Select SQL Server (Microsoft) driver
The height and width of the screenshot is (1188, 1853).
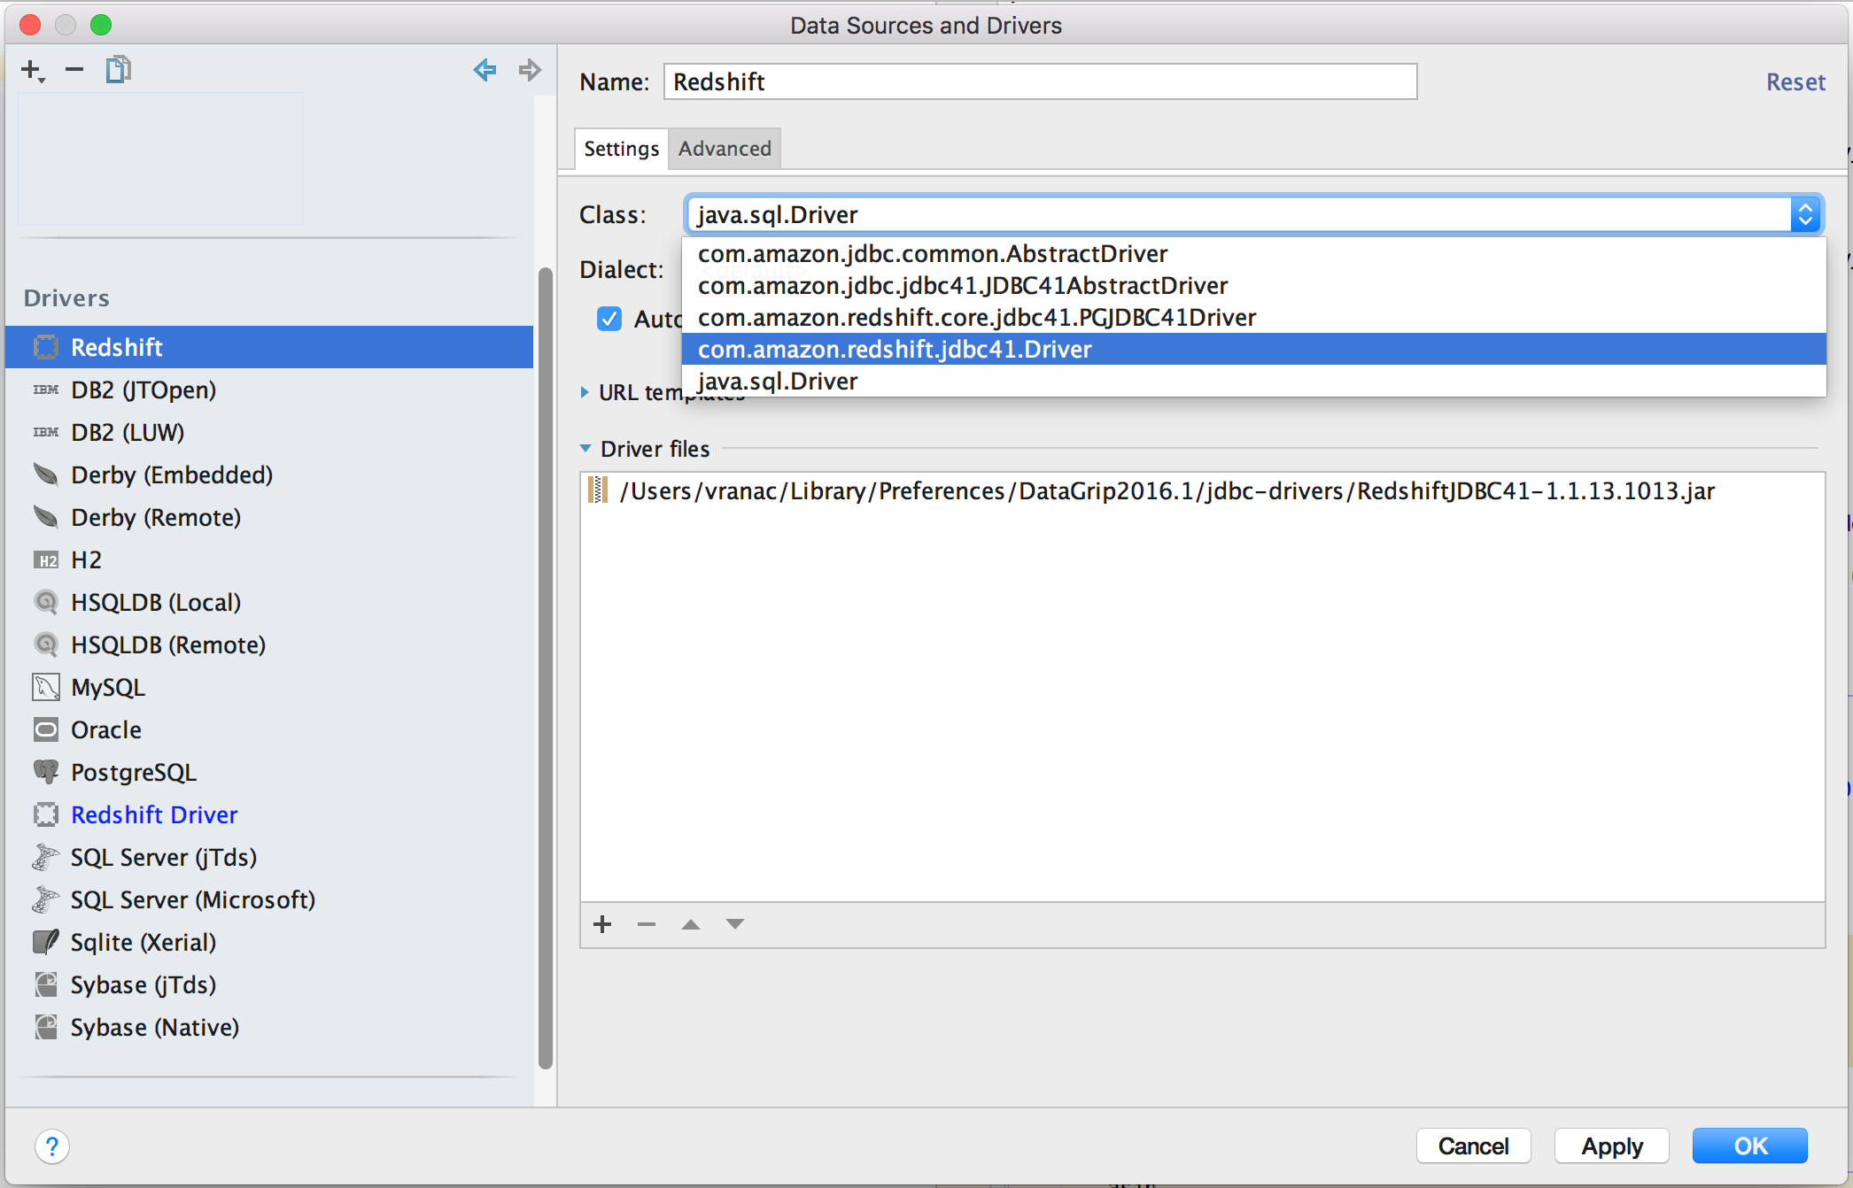click(x=269, y=899)
